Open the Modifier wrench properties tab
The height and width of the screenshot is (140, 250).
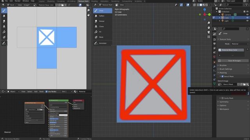214,66
